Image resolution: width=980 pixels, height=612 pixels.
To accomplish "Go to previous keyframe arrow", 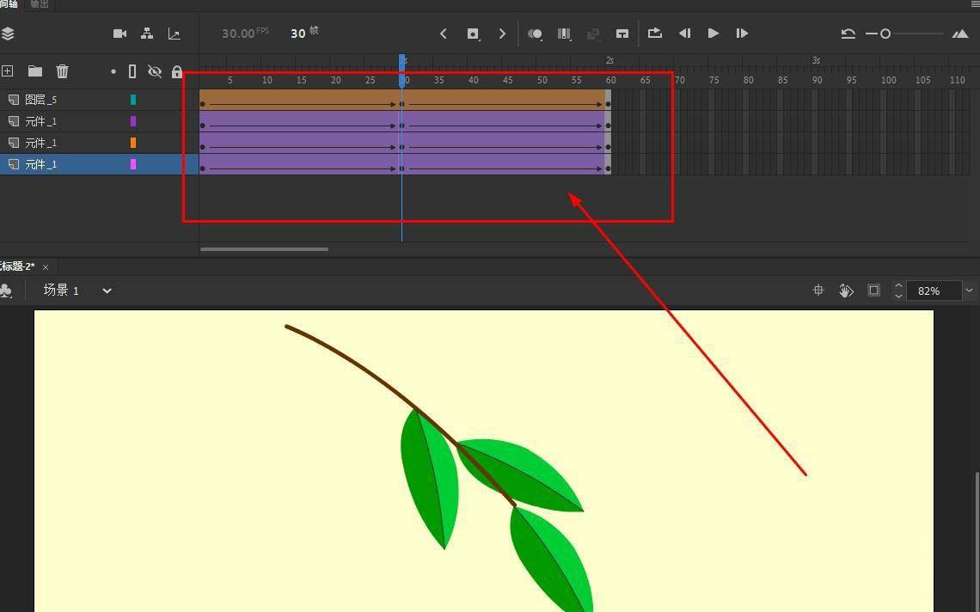I will (443, 34).
